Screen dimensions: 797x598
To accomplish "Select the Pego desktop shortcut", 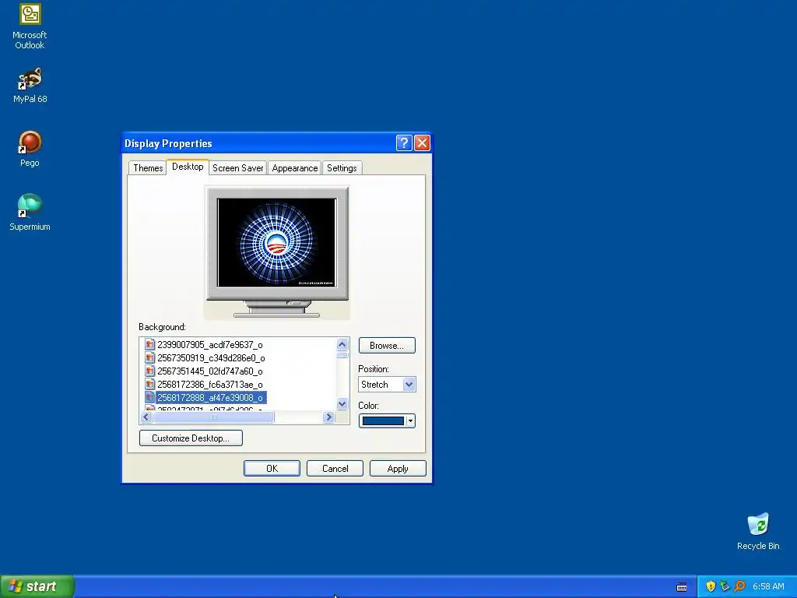I will [x=30, y=149].
